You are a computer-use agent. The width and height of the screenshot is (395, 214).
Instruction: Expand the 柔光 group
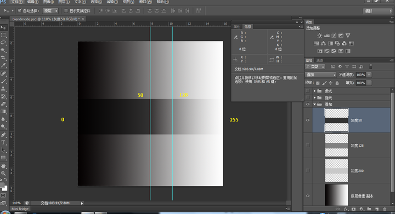315,91
